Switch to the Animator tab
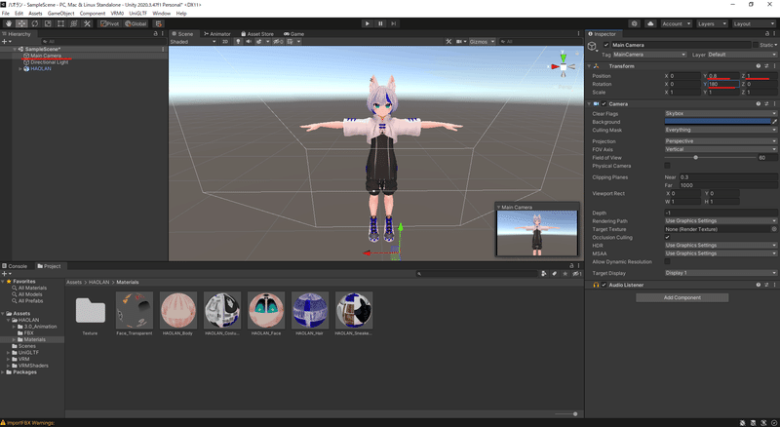The height and width of the screenshot is (427, 780). point(217,34)
